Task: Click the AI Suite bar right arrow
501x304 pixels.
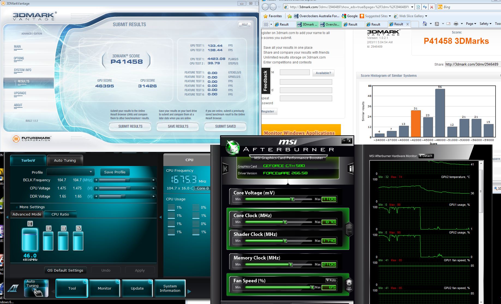Action: [189, 291]
